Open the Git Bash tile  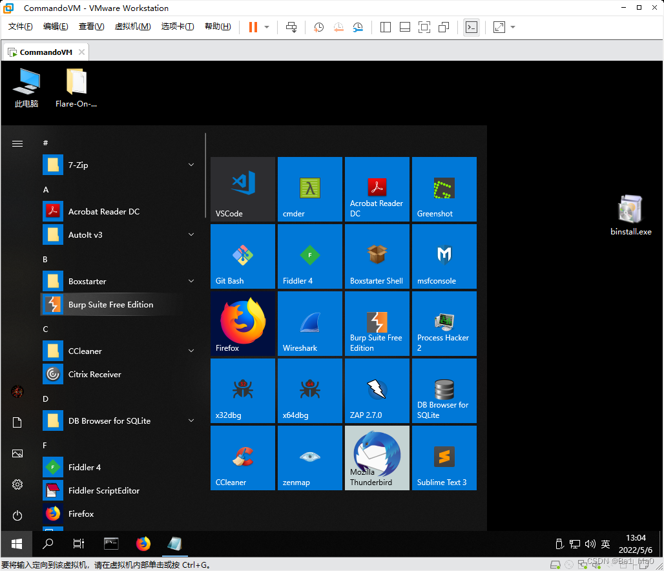pos(243,256)
